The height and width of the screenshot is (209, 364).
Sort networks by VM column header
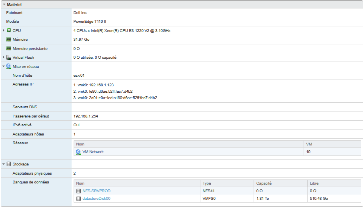[309, 144]
